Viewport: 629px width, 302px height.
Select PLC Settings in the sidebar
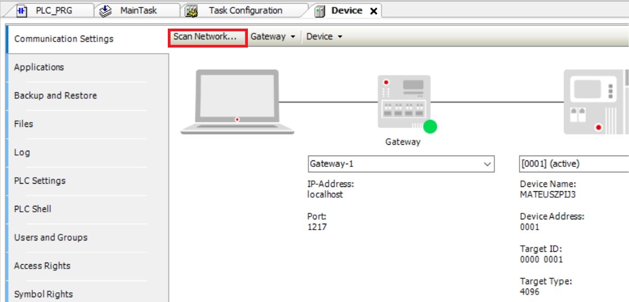click(40, 180)
